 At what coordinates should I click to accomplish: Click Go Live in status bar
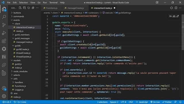pos(155,102)
